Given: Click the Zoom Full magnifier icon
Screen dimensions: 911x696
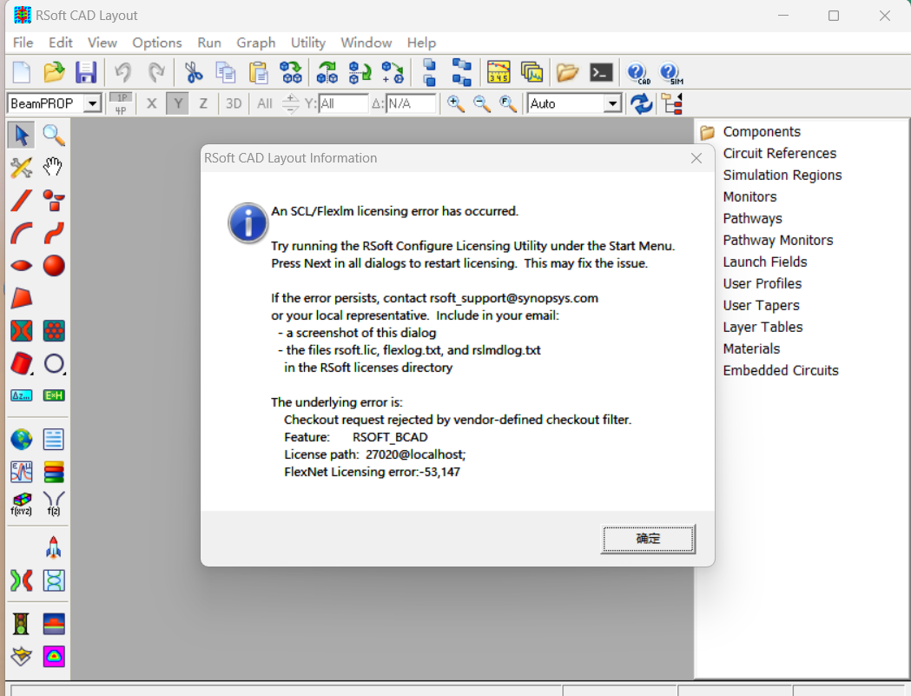Looking at the screenshot, I should tap(508, 104).
